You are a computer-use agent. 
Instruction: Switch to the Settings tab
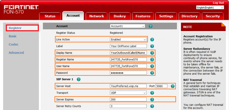coord(166,16)
